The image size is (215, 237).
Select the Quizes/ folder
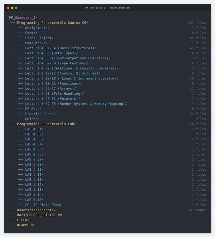point(32,119)
